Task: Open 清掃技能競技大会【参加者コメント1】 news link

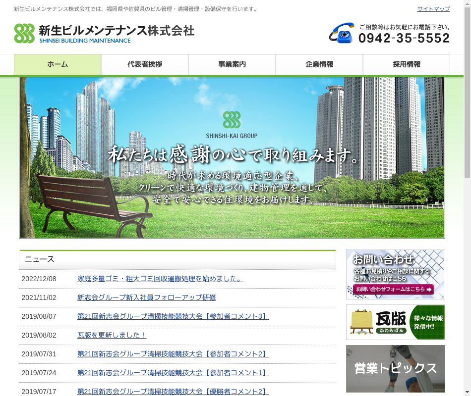Action: point(173,373)
